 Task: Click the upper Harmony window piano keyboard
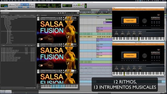pos(138,39)
